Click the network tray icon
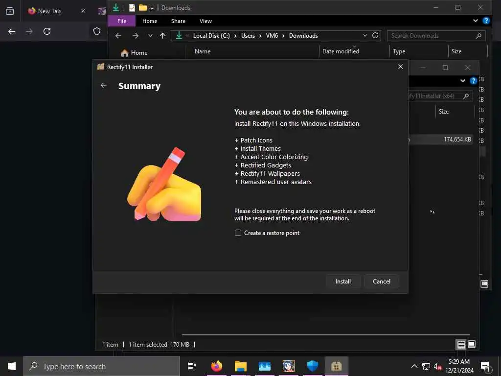Viewport: 501px width, 376px height. 426,366
